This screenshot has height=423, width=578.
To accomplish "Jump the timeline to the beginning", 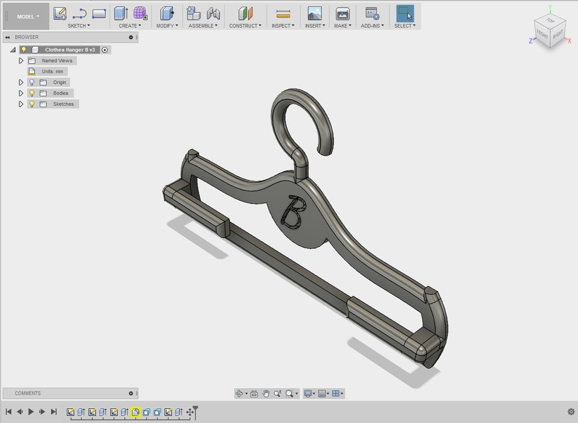I will pyautogui.click(x=8, y=412).
